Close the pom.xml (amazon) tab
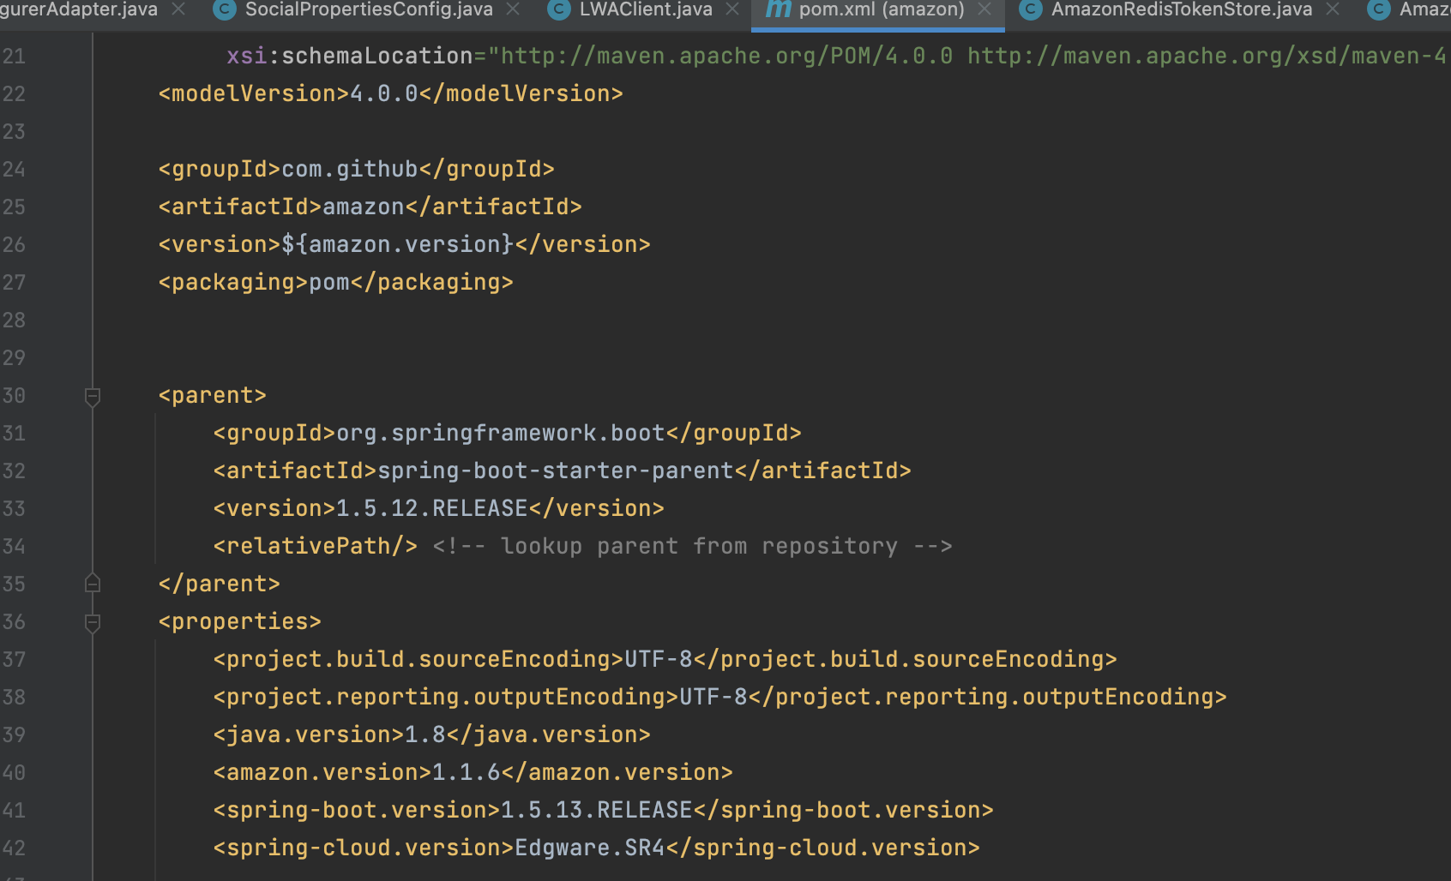This screenshot has width=1451, height=881. (984, 9)
